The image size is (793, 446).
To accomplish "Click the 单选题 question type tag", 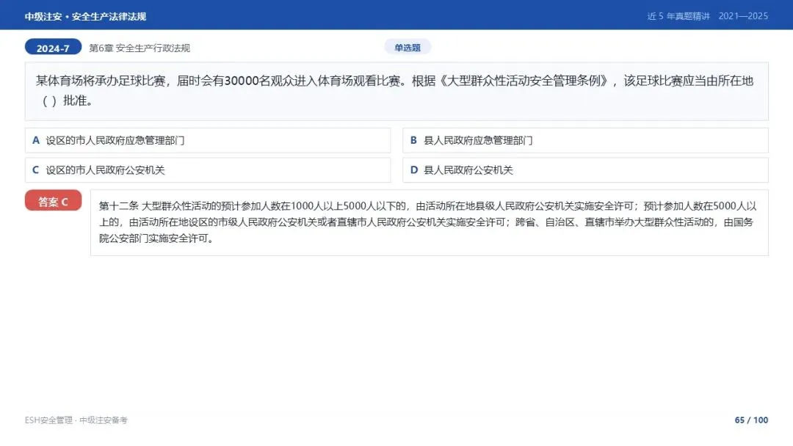I will point(408,48).
